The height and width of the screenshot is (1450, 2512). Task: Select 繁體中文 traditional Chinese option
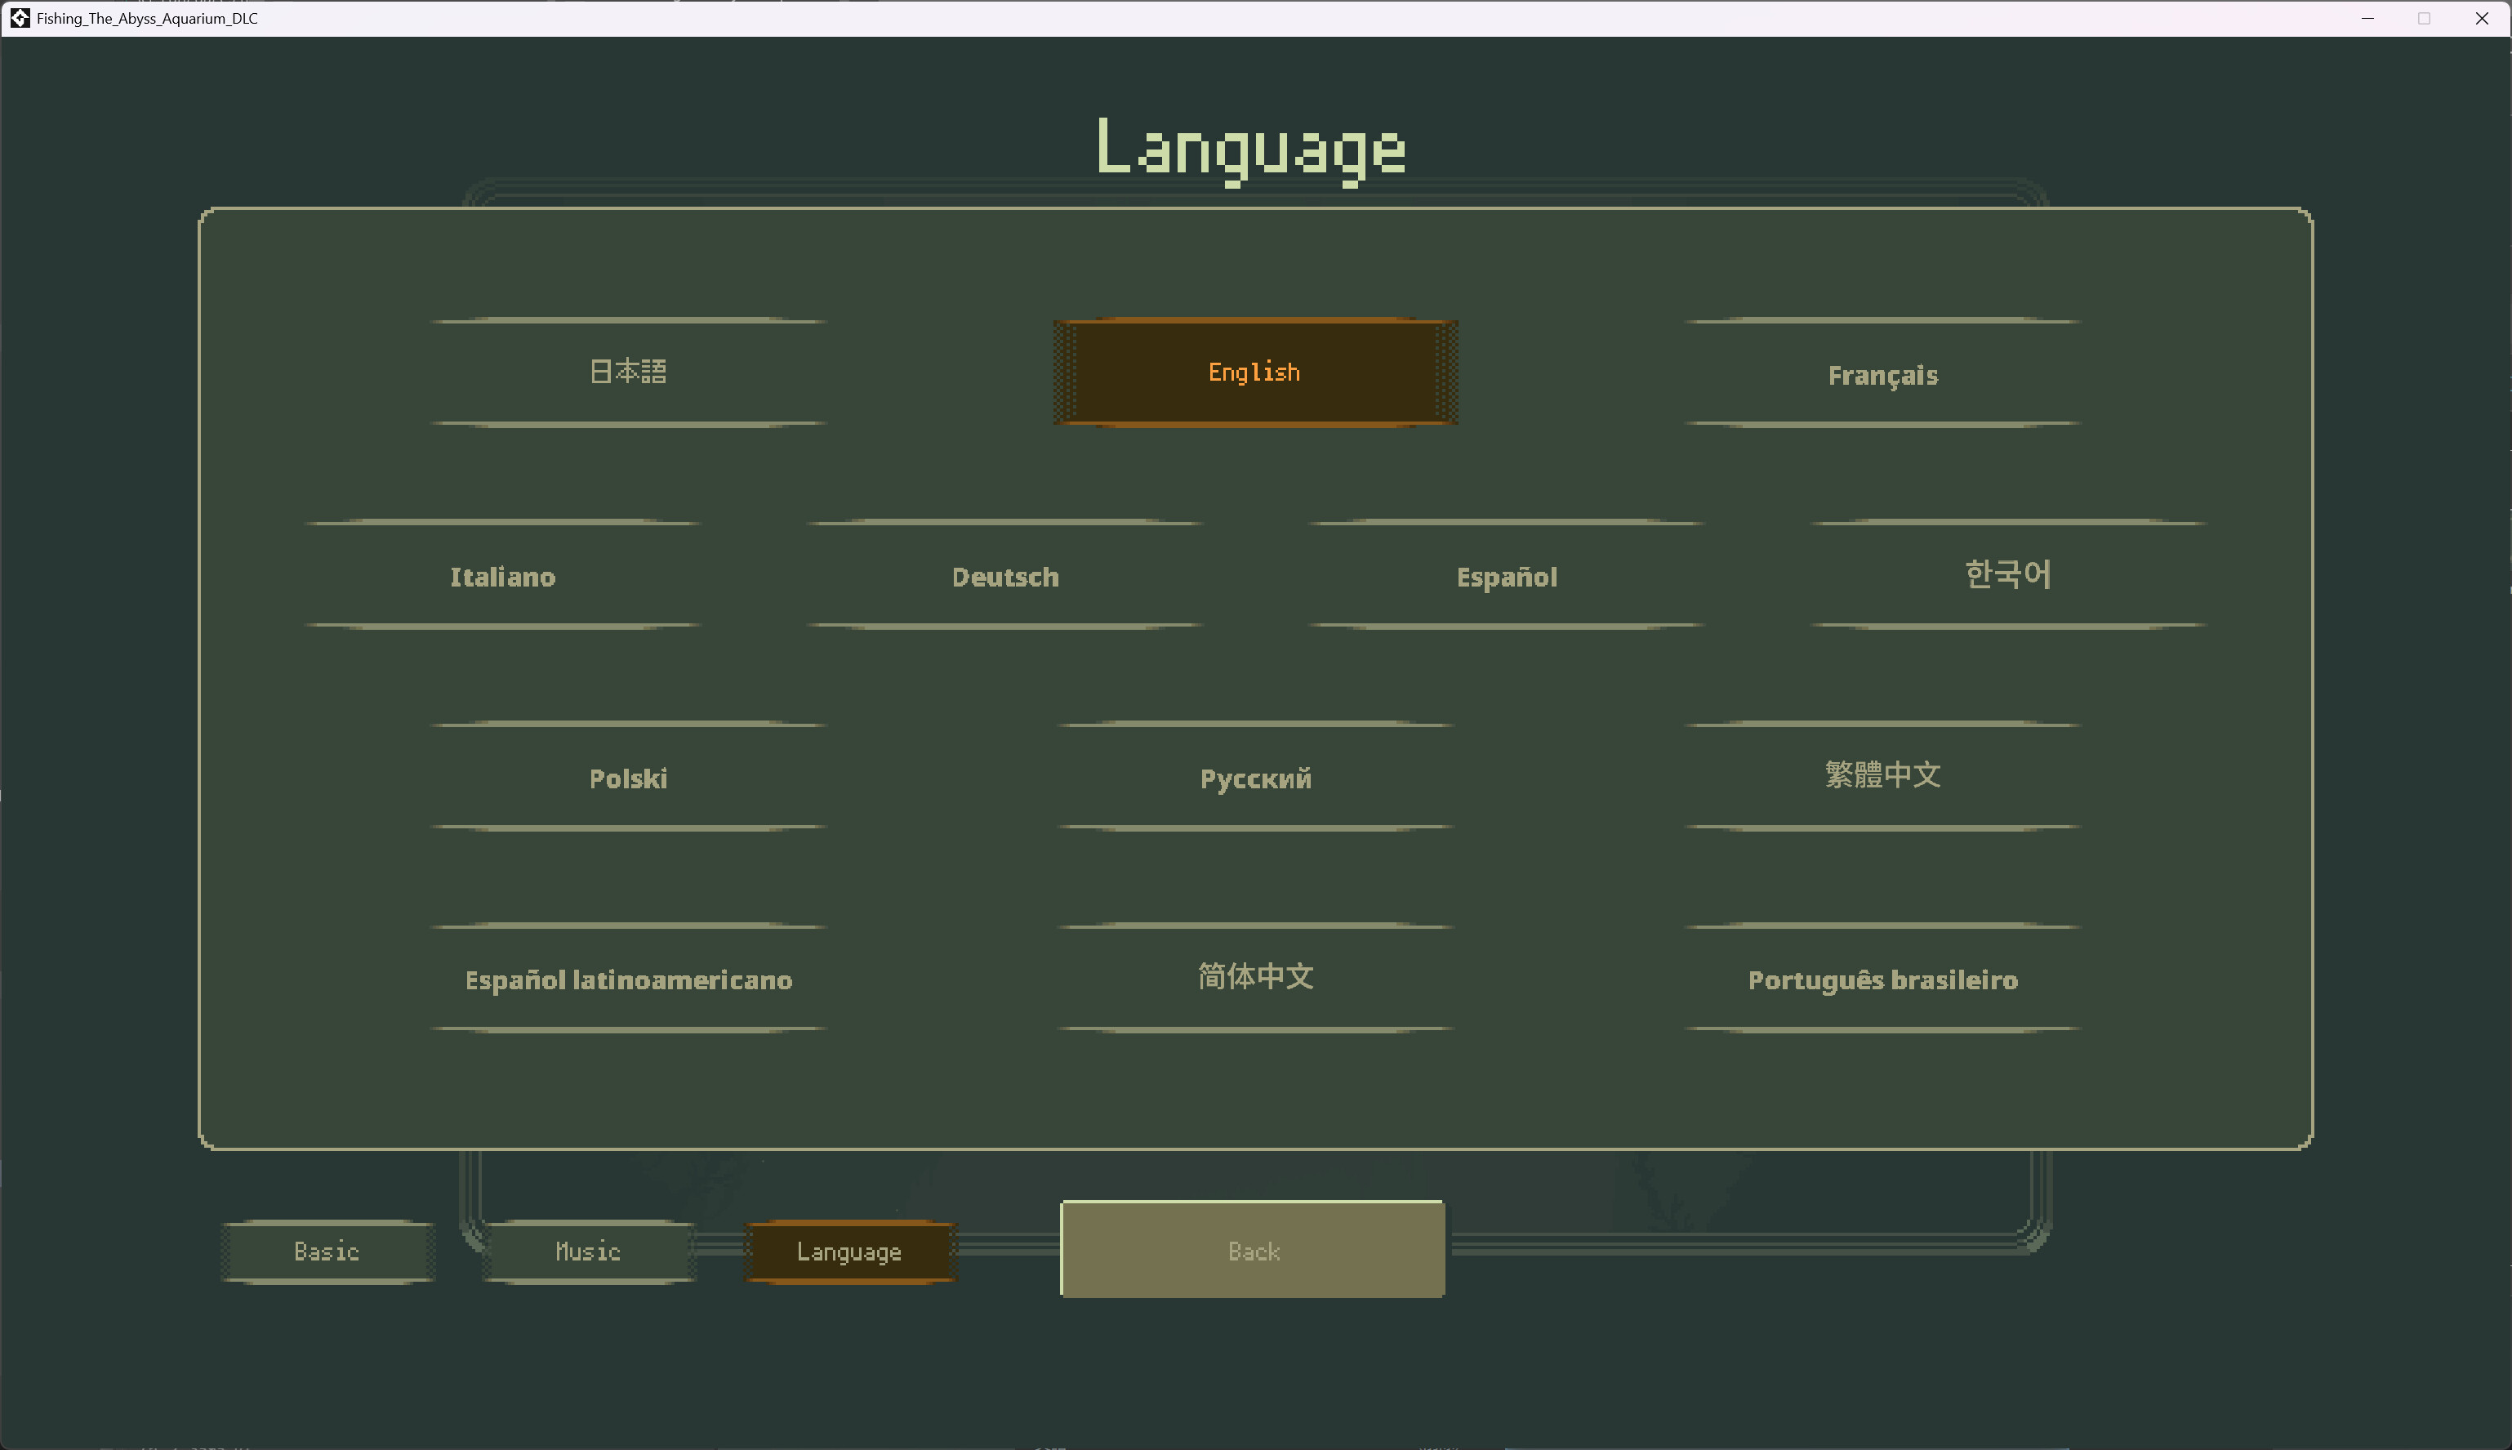pos(1881,774)
